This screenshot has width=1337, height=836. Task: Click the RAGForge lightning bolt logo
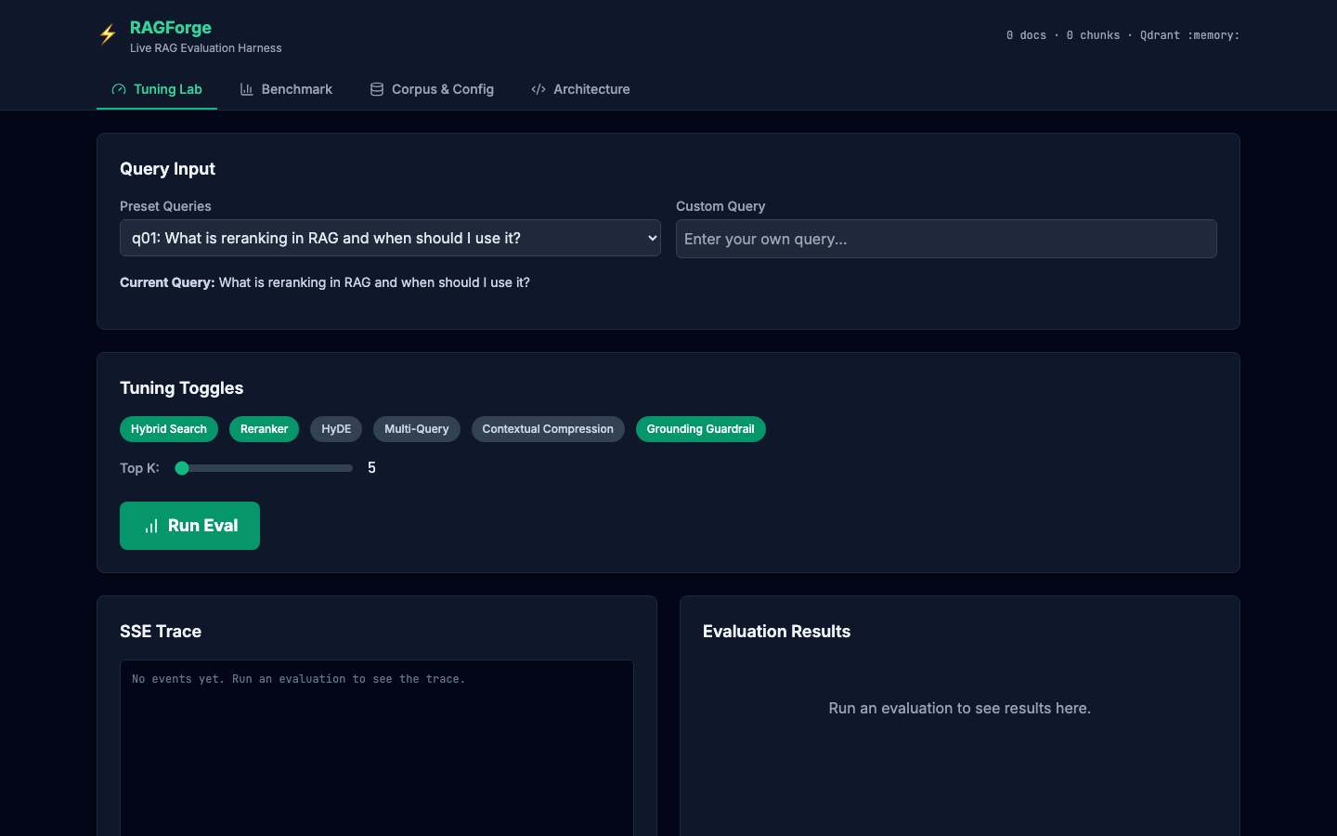[108, 34]
